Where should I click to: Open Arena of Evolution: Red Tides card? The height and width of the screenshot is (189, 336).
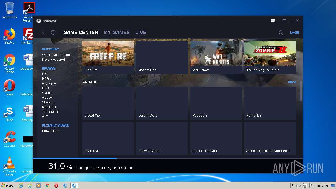[x=270, y=138]
